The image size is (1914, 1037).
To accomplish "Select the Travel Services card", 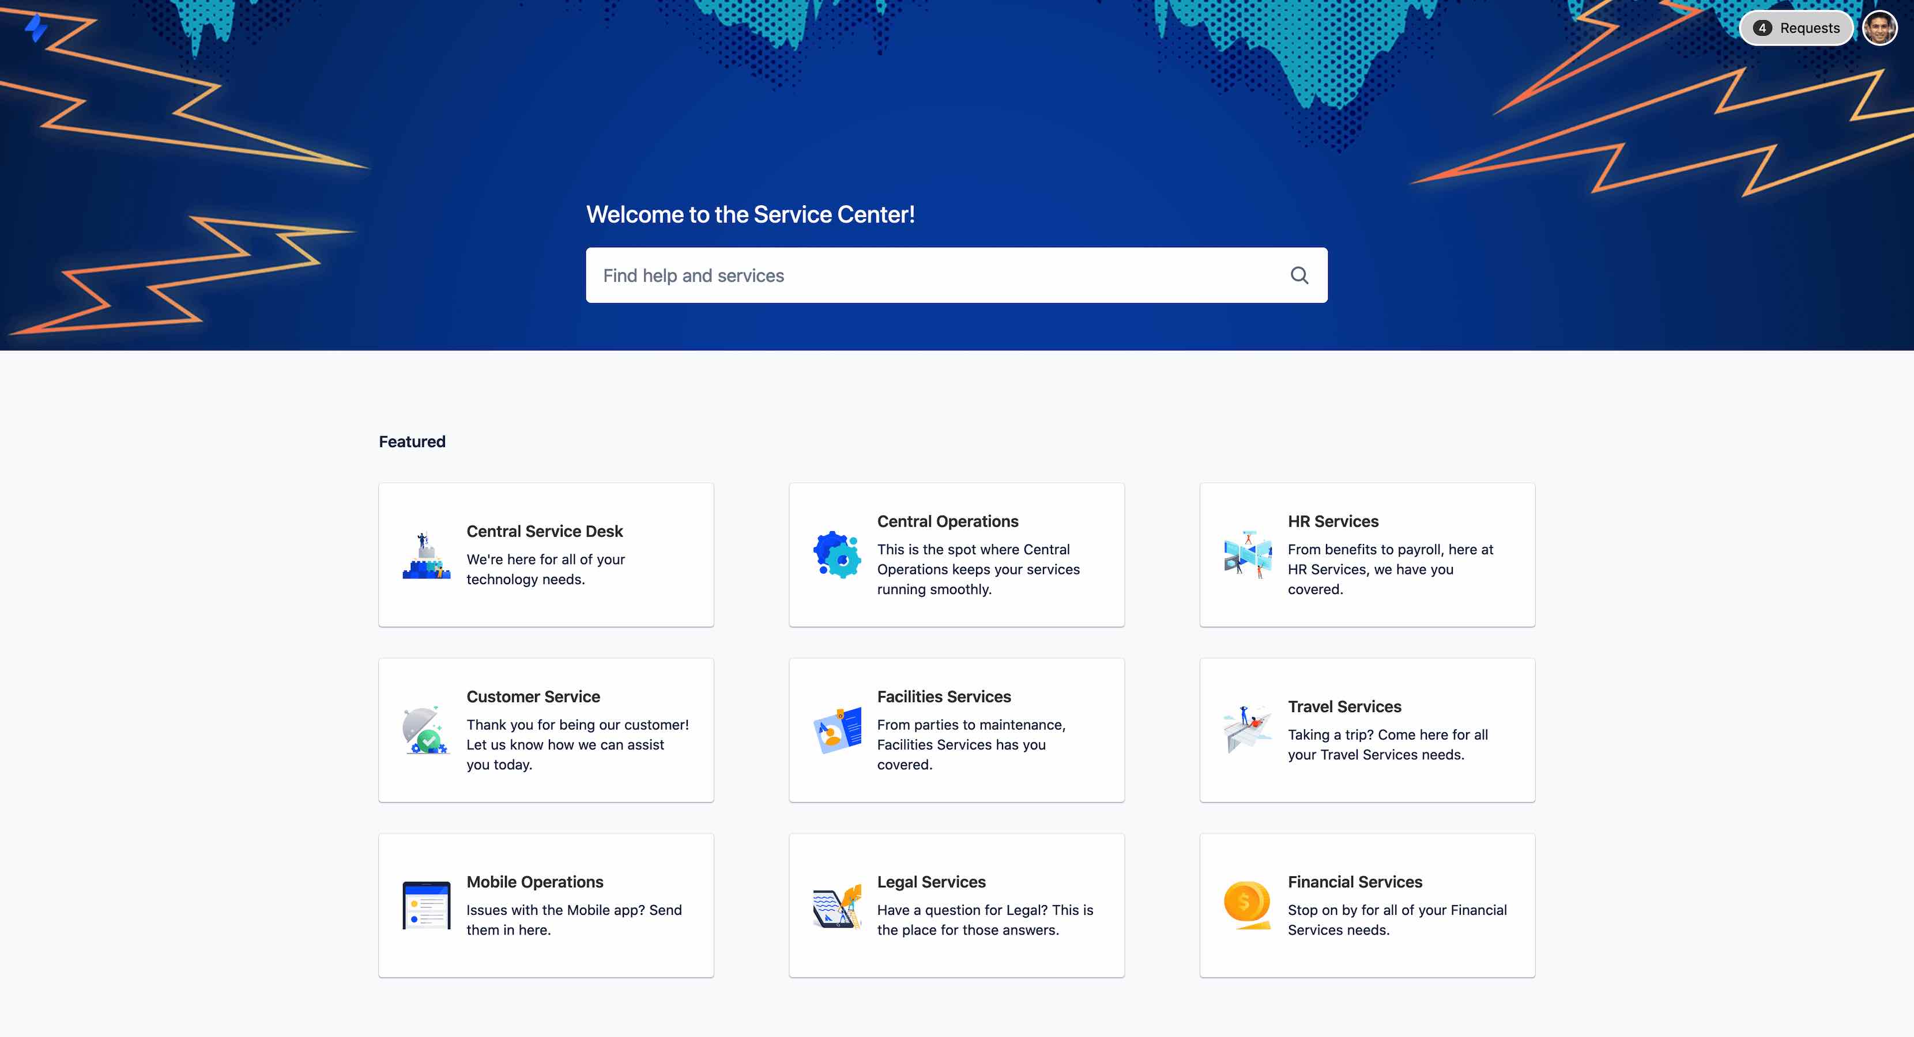I will [x=1367, y=730].
